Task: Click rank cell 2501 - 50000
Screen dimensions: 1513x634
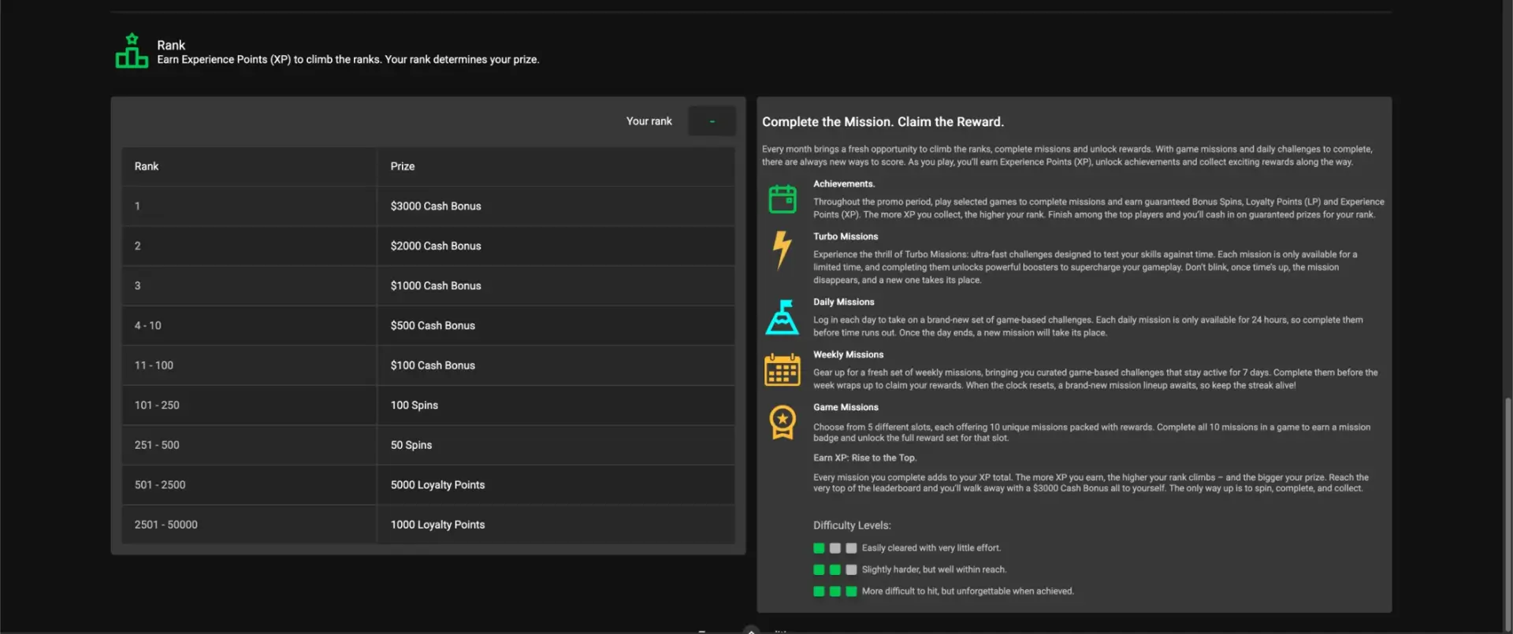Action: 249,525
